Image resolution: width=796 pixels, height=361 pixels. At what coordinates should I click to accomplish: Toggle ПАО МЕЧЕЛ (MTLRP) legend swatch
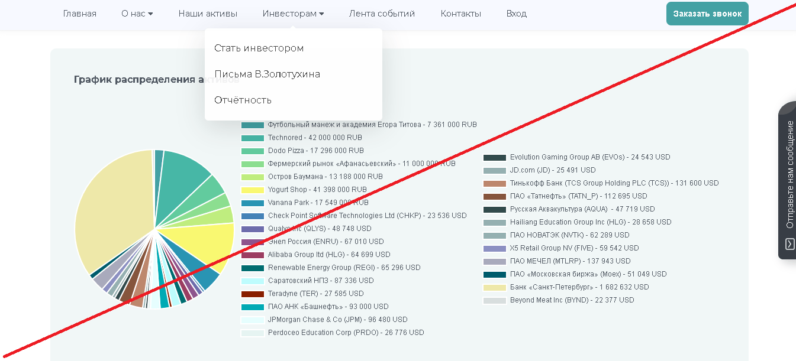495,261
